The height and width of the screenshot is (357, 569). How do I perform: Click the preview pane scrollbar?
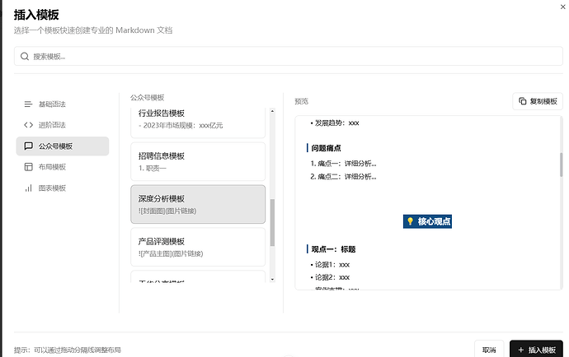[x=562, y=165]
